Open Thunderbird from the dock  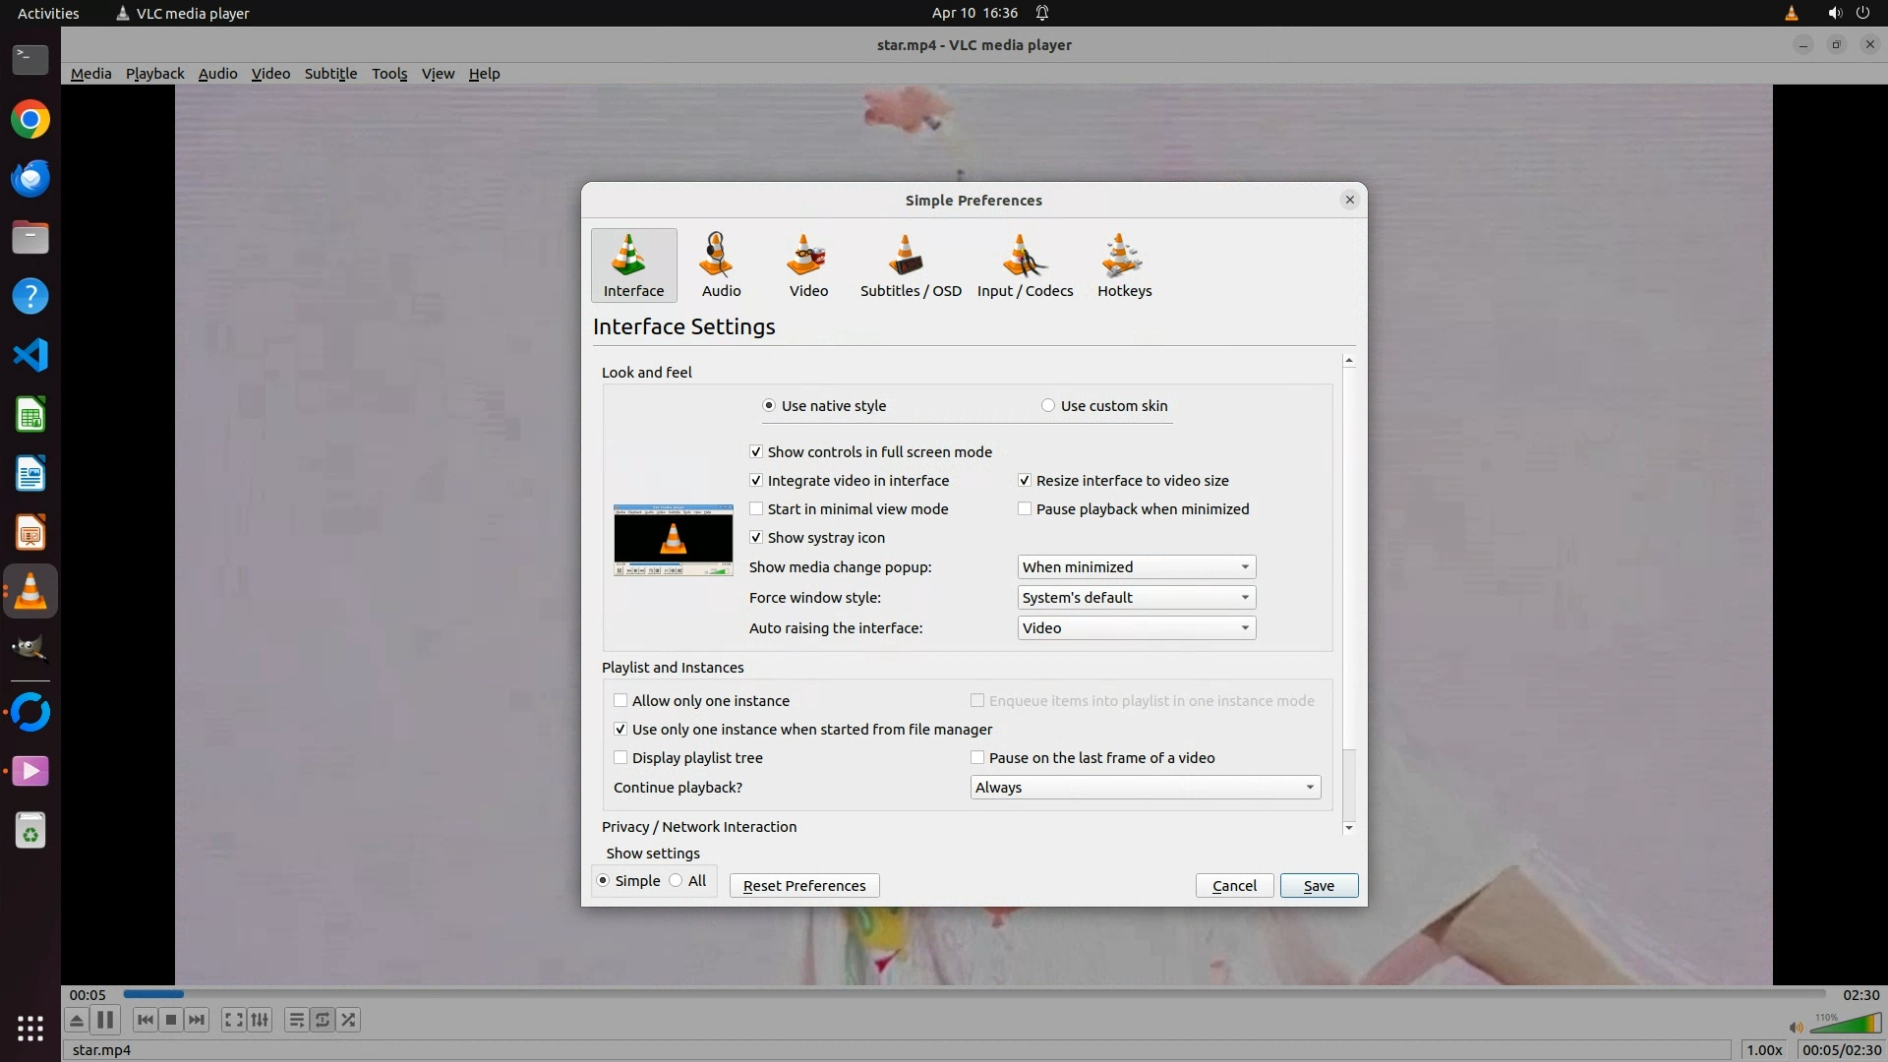(x=29, y=179)
